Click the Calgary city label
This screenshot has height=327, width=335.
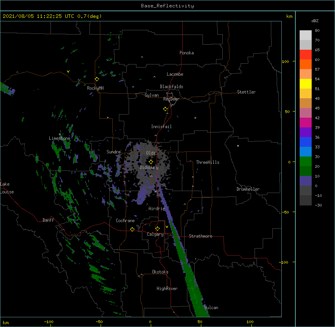pyautogui.click(x=155, y=234)
